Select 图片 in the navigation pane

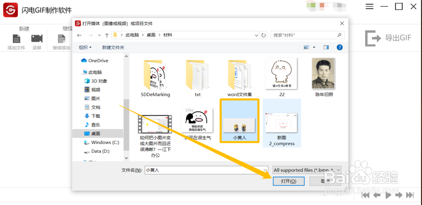92,99
